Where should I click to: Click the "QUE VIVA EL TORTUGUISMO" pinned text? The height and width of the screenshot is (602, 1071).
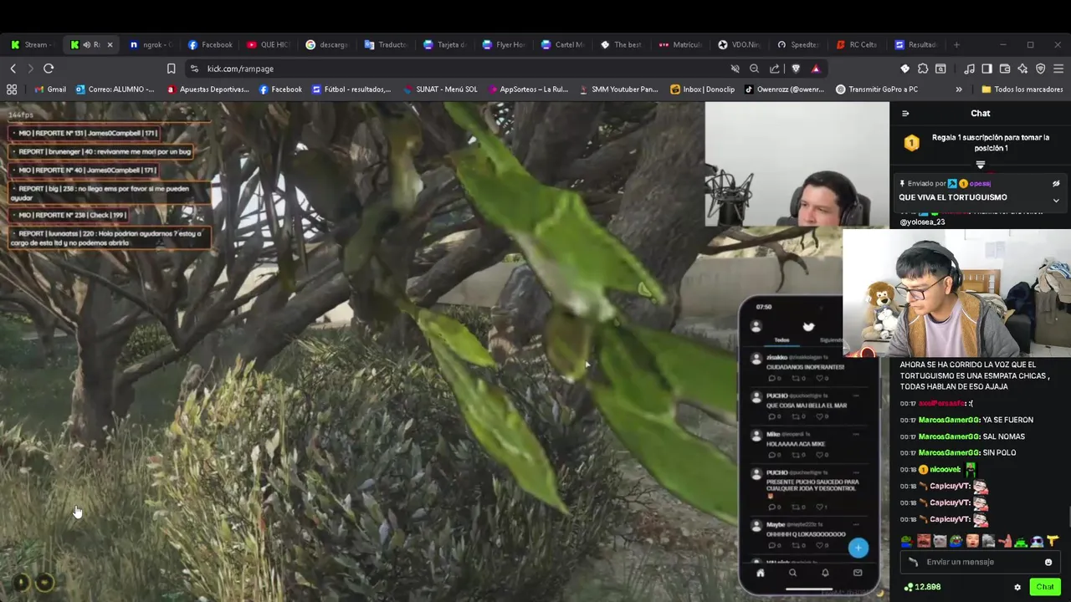point(953,197)
